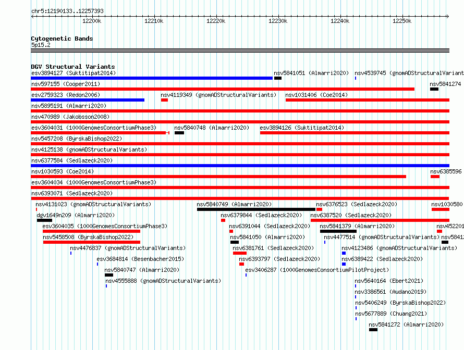Click the nsv6389422 (Sedlazeck2020) label

coord(382,259)
